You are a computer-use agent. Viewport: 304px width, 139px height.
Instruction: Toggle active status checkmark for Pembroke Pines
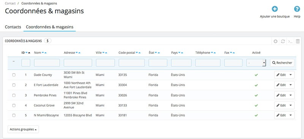click(256, 95)
